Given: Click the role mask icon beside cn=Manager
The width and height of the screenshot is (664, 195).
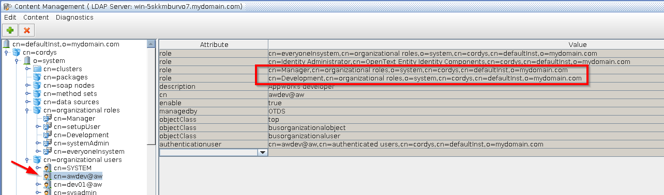Looking at the screenshot, I should (48, 119).
